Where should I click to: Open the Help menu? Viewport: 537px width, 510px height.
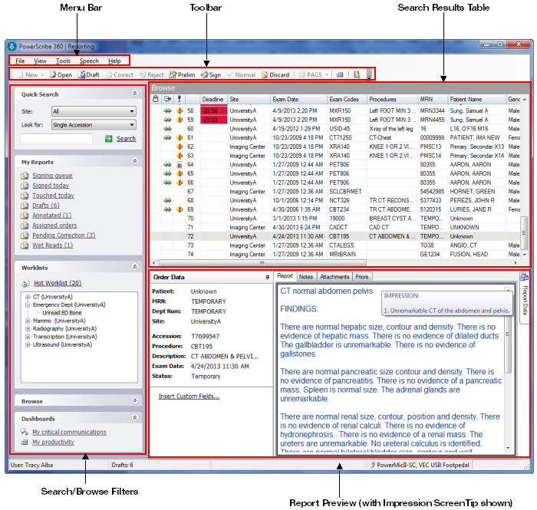[114, 61]
